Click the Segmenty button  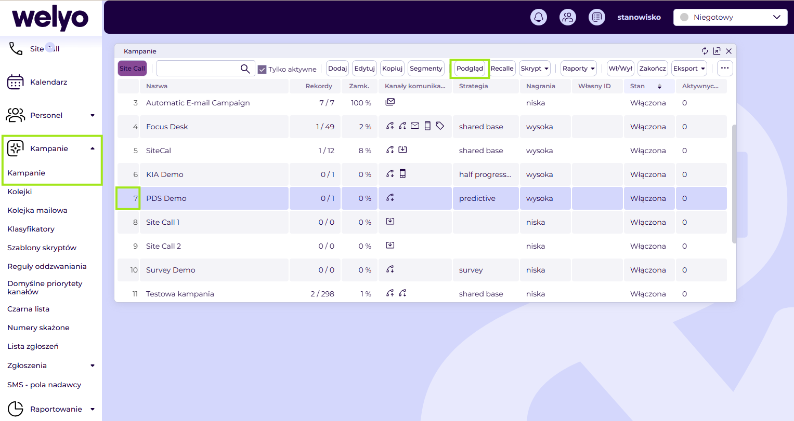(426, 69)
